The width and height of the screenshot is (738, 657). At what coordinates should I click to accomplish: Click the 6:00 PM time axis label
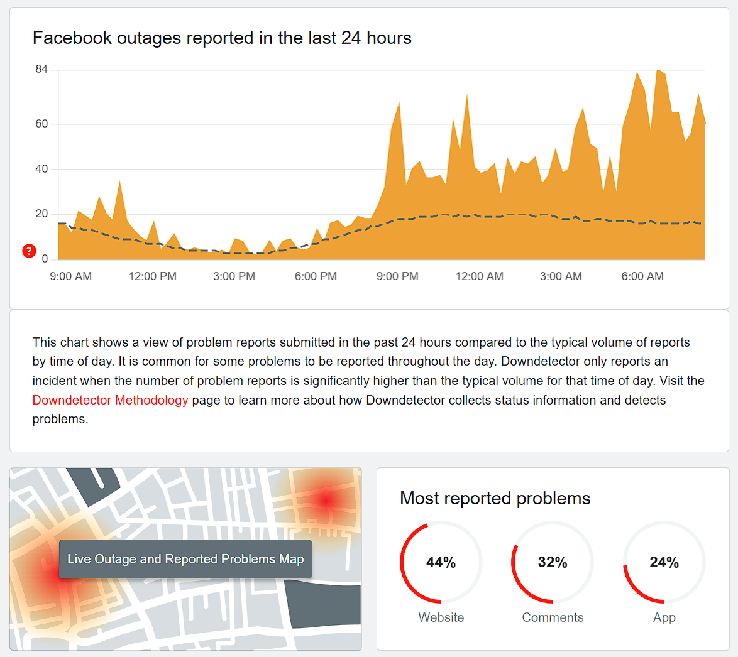316,276
